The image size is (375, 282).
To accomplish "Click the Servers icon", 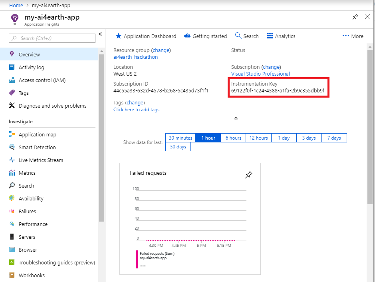I will coord(12,237).
